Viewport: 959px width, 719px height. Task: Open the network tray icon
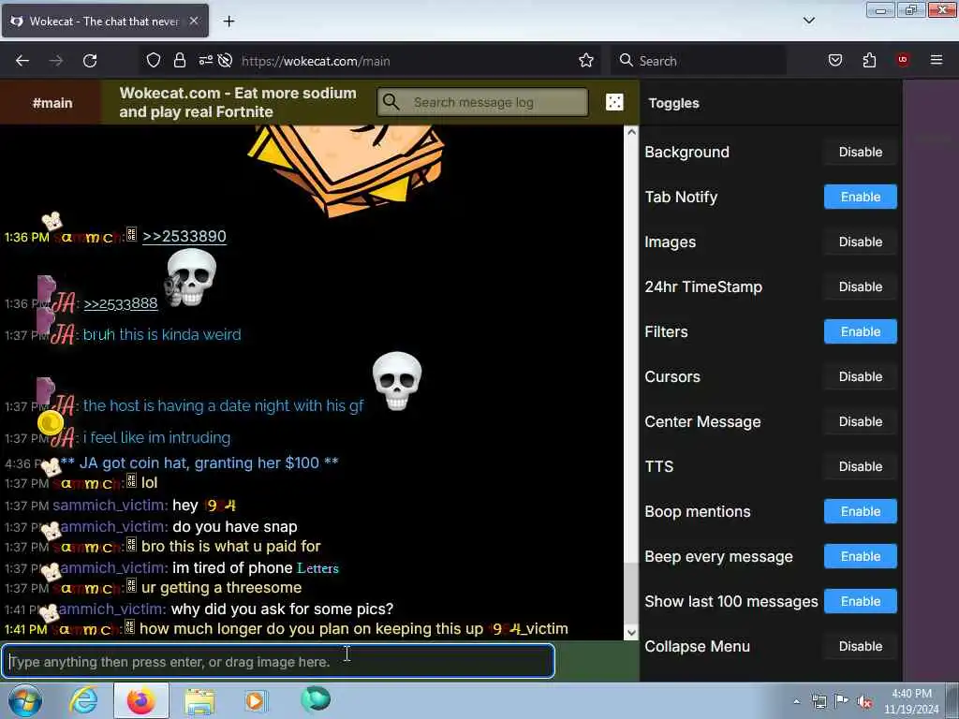pyautogui.click(x=819, y=702)
